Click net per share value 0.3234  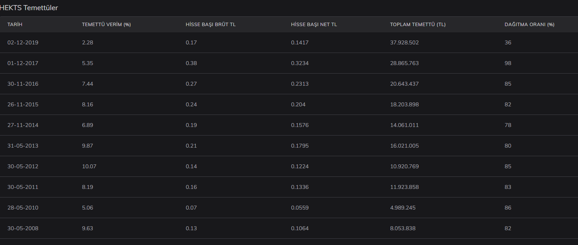coord(300,63)
